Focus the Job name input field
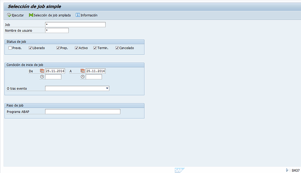 click(x=75, y=24)
